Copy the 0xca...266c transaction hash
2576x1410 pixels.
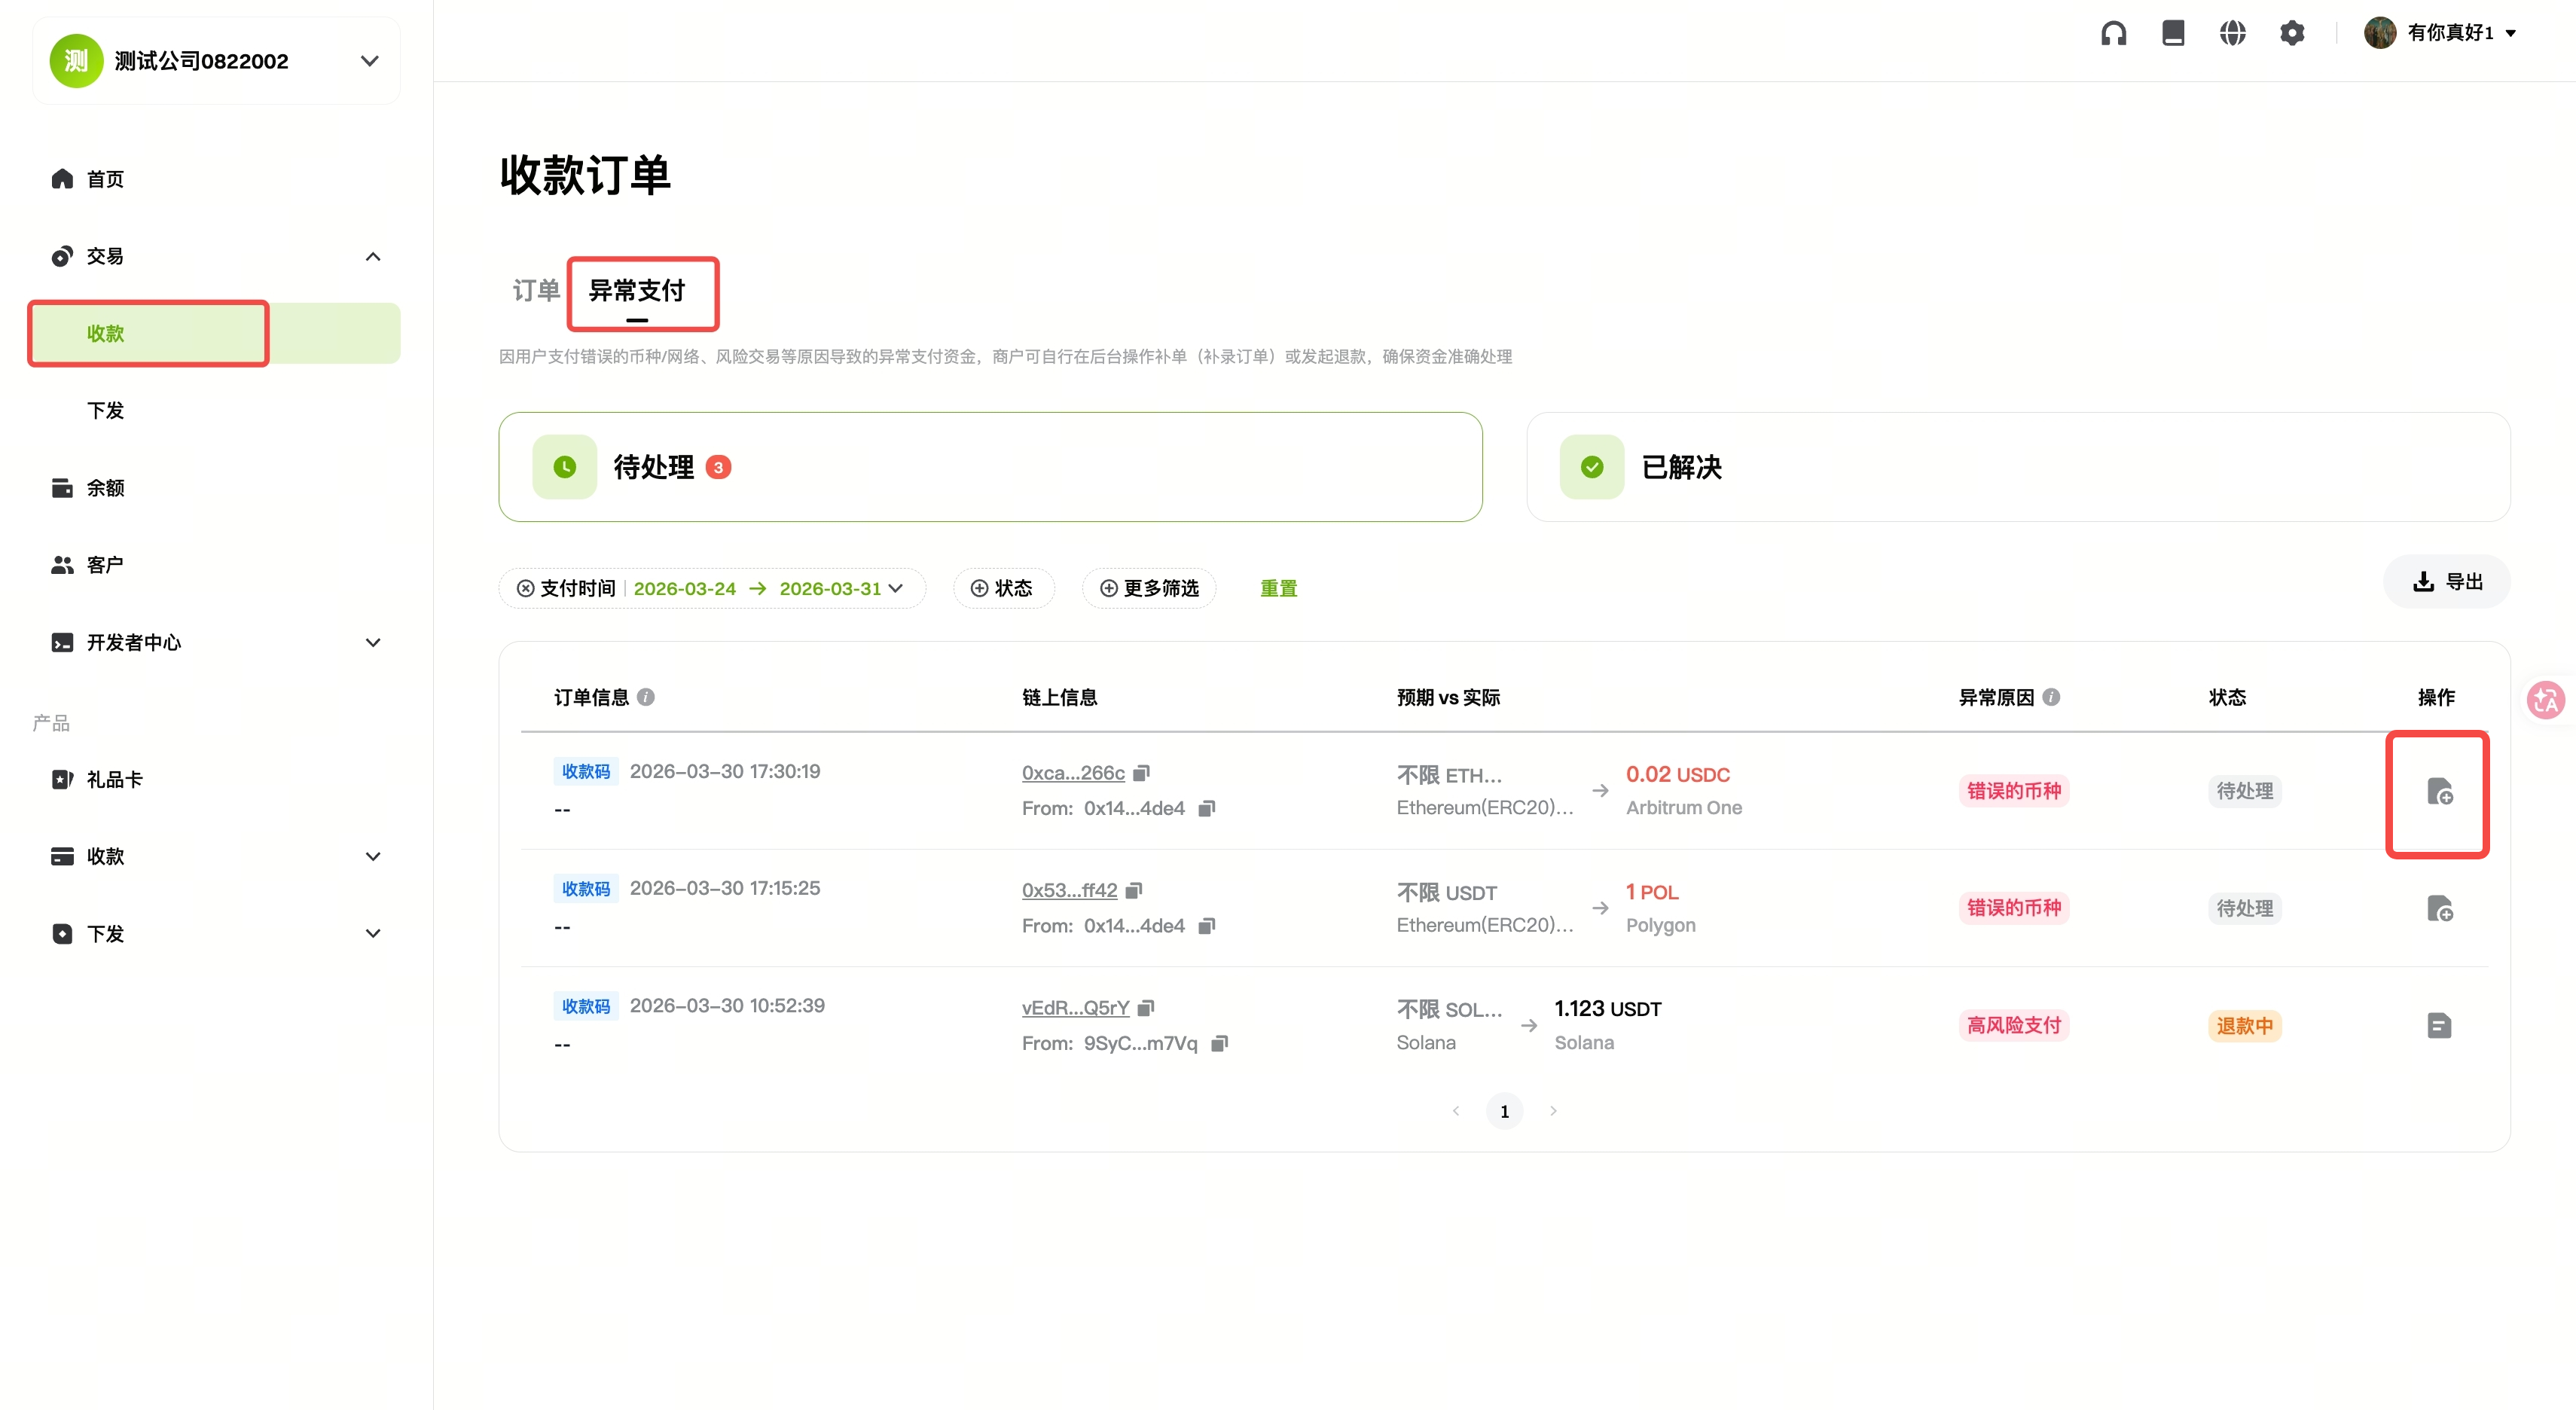(x=1142, y=773)
